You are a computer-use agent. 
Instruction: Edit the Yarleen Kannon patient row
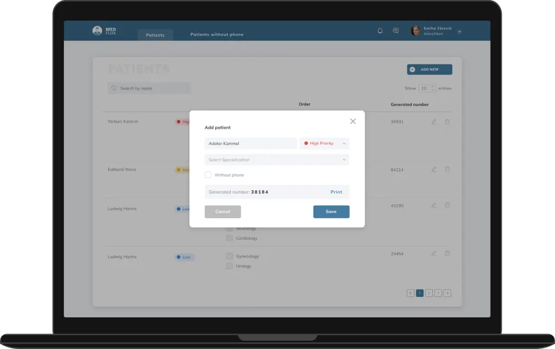coord(434,122)
